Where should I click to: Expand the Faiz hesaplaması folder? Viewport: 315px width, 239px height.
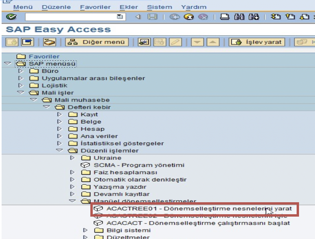pyautogui.click(x=72, y=172)
